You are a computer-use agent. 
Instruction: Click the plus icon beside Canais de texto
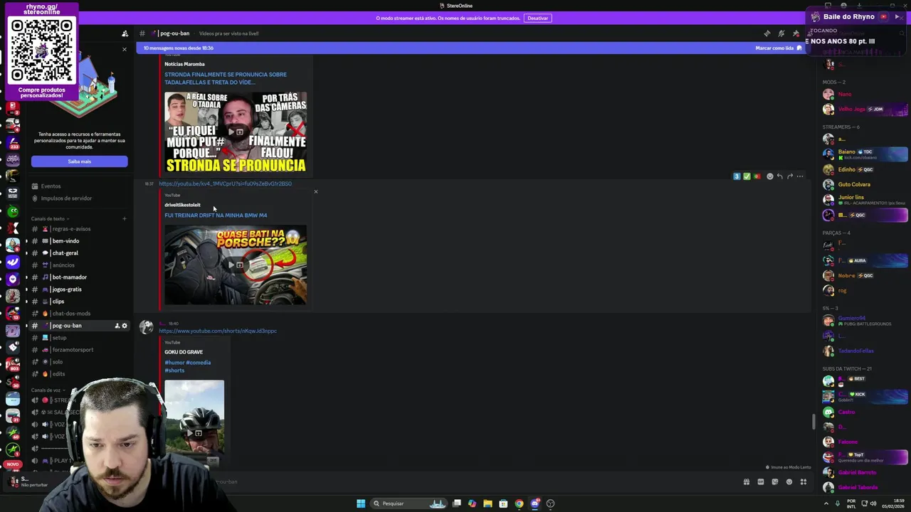coord(124,218)
